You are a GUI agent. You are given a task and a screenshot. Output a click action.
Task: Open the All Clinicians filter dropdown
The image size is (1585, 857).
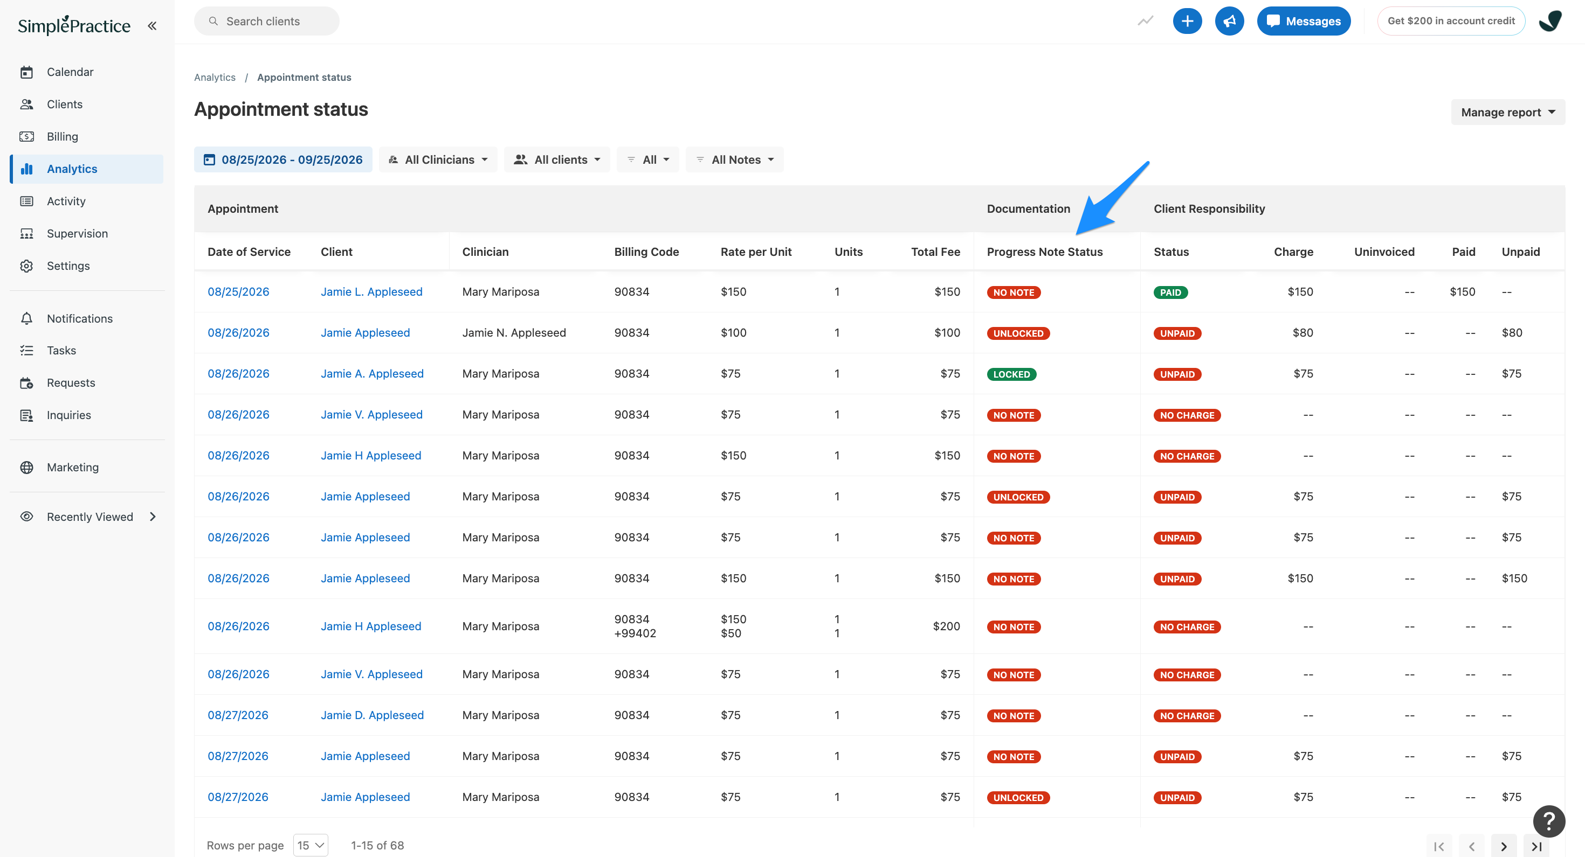point(438,159)
